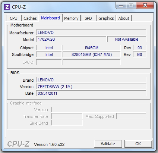Click the BIOS group heading

tap(15, 73)
